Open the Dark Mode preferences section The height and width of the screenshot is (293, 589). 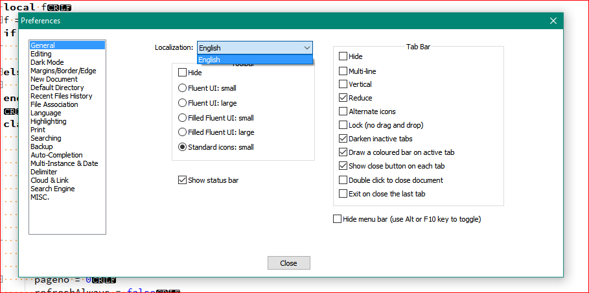coord(47,62)
